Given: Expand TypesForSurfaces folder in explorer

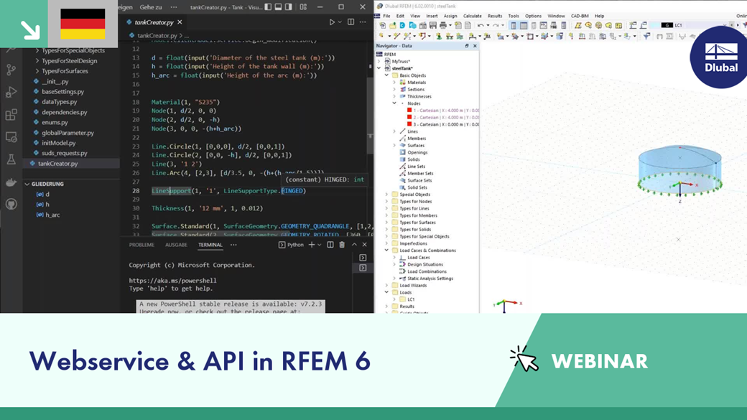Looking at the screenshot, I should point(37,71).
